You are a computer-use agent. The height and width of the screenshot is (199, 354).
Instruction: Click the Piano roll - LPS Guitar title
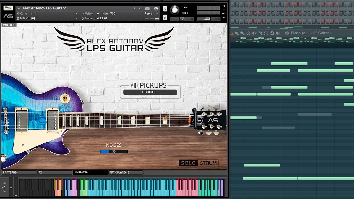(x=310, y=33)
